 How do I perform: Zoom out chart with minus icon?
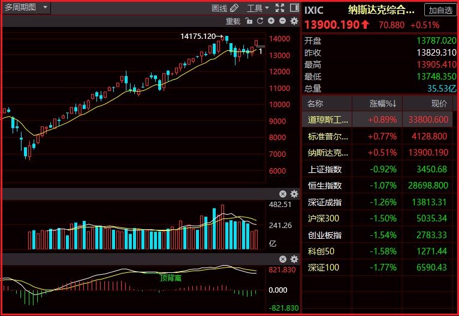click(282, 21)
